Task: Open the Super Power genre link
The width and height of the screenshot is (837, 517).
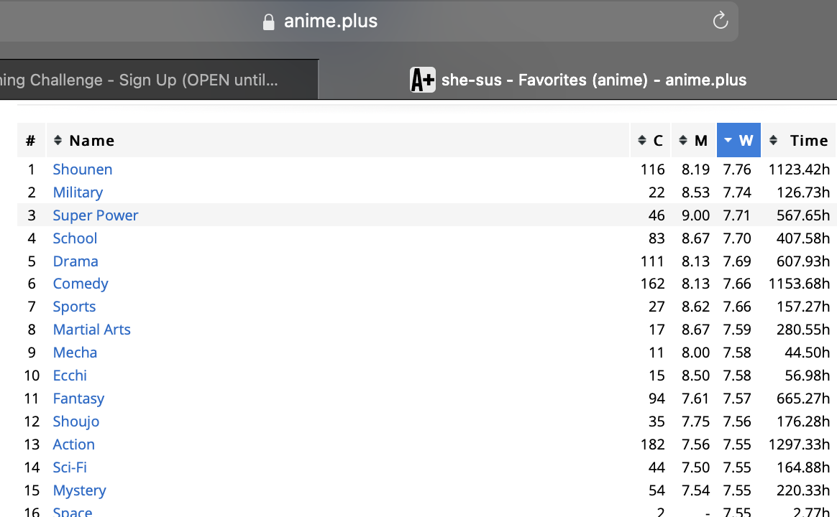Action: pyautogui.click(x=96, y=215)
